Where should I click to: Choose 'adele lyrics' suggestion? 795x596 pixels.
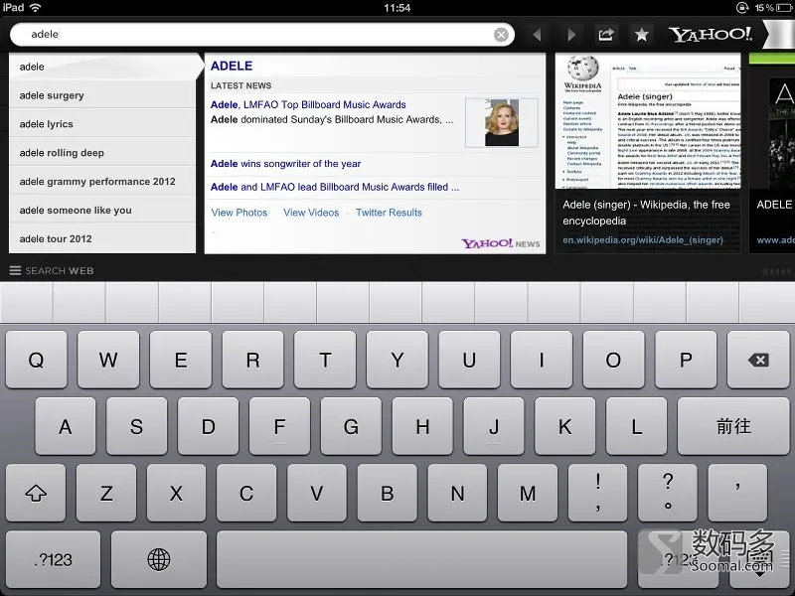(102, 124)
